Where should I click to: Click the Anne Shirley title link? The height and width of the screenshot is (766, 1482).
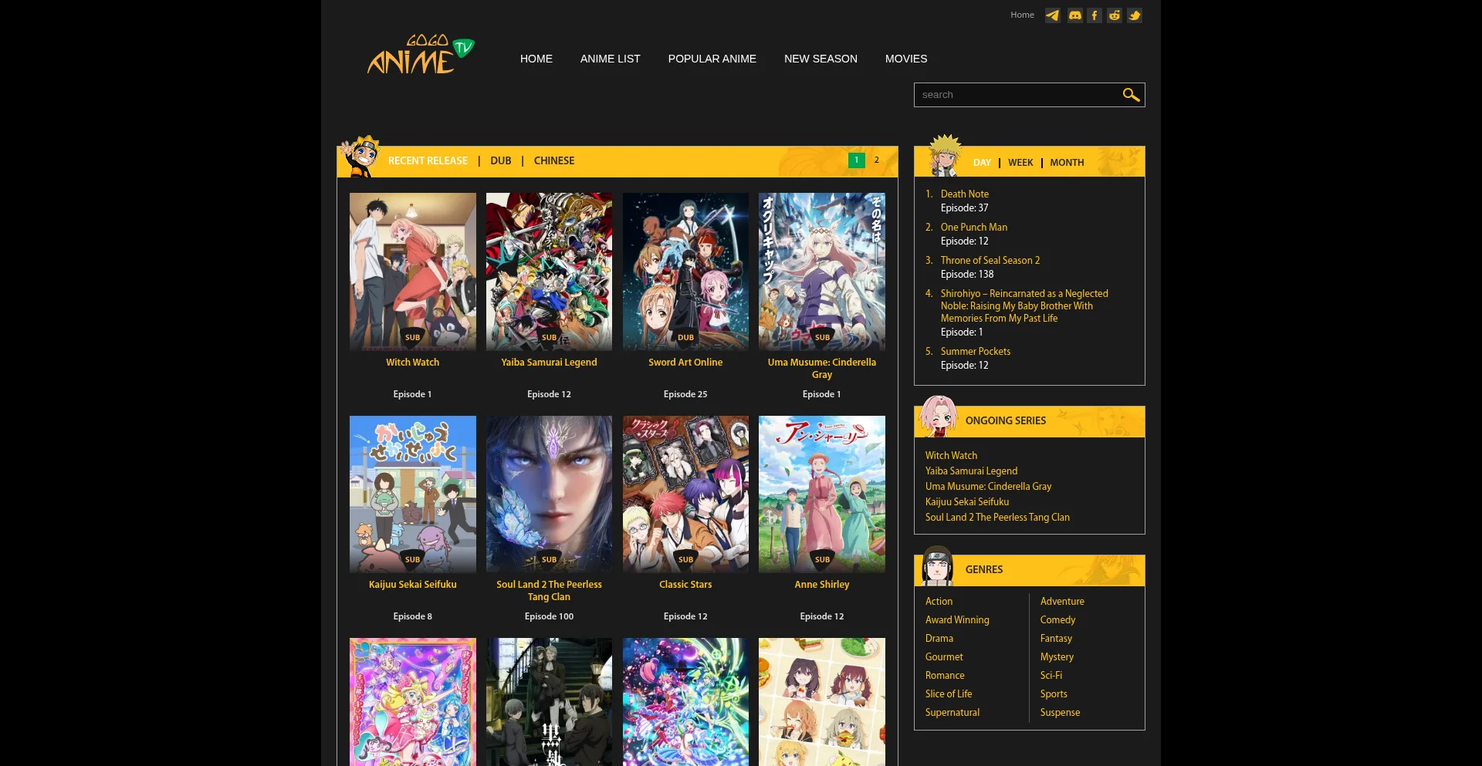[x=822, y=585]
